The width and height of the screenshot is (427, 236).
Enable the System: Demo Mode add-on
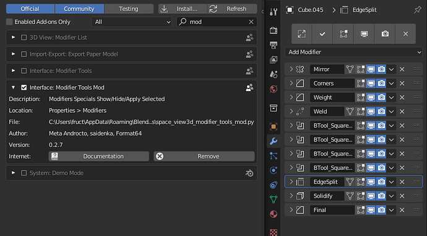(x=24, y=173)
